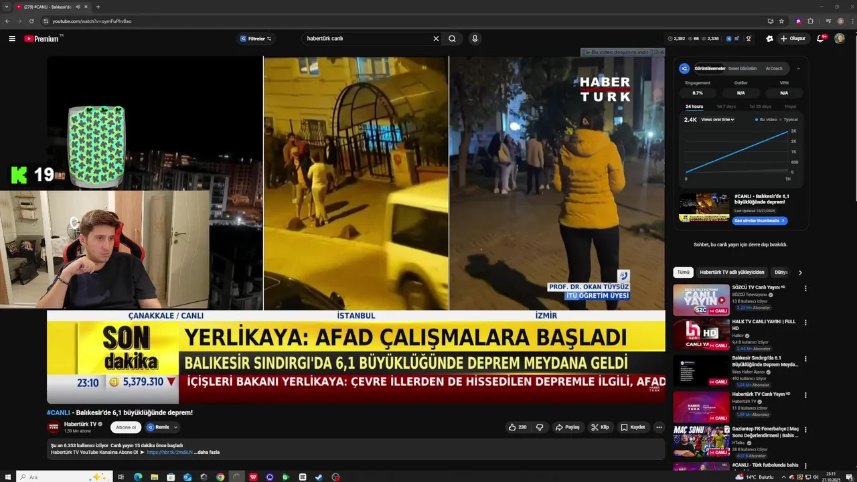857x482 pixels.
Task: Expand Views over time dropdown
Action: tap(718, 119)
